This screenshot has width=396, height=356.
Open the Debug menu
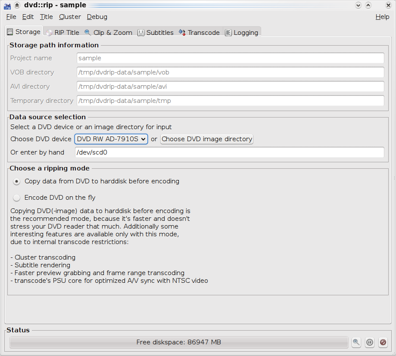click(97, 17)
